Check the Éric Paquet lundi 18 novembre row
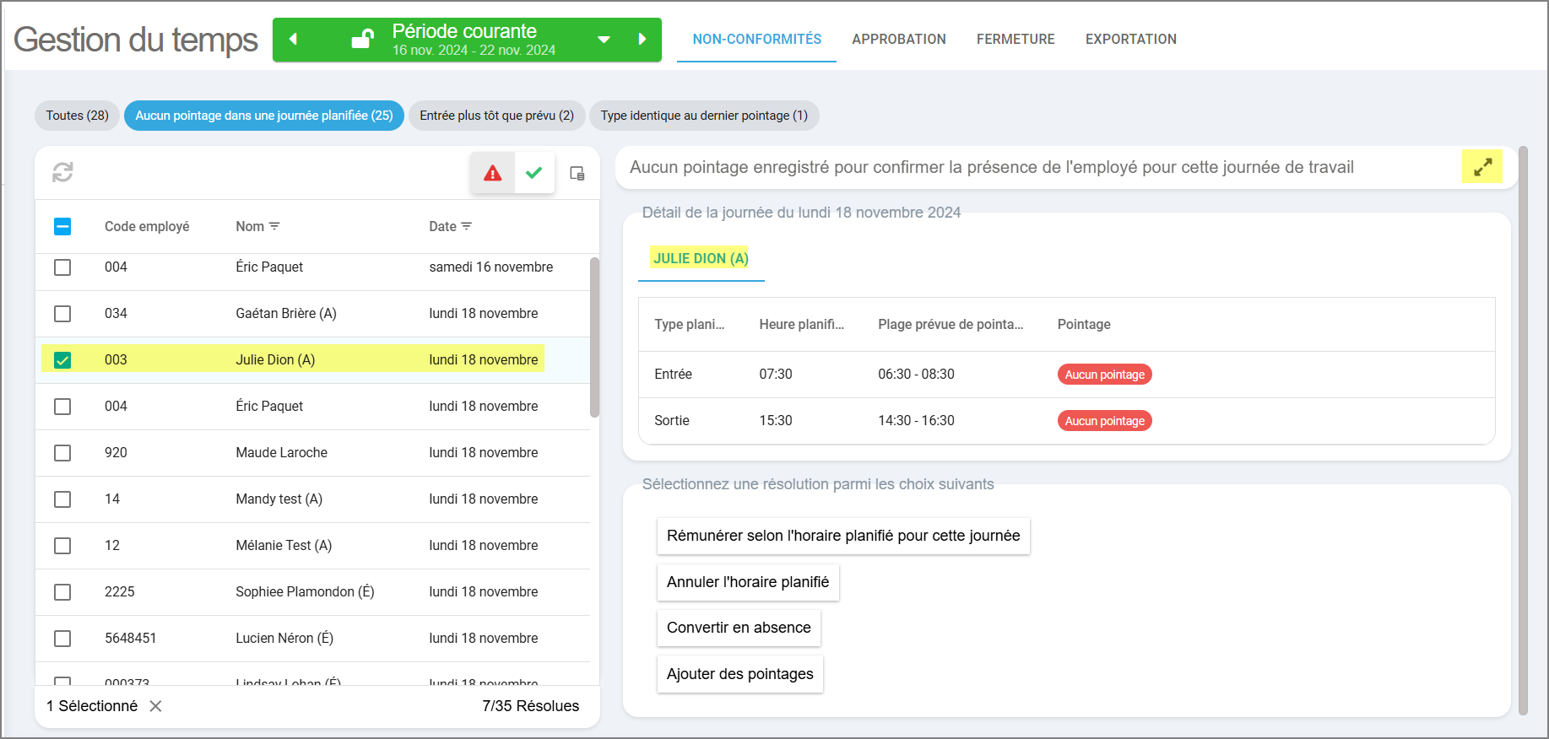The width and height of the screenshot is (1549, 739). (62, 407)
